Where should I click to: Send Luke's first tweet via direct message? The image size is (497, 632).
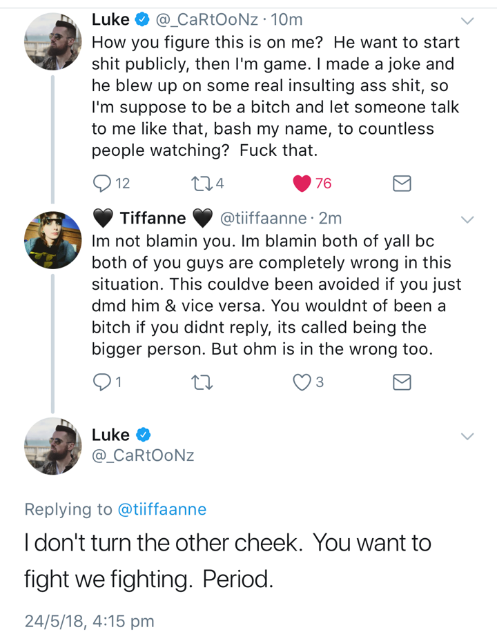click(x=402, y=184)
